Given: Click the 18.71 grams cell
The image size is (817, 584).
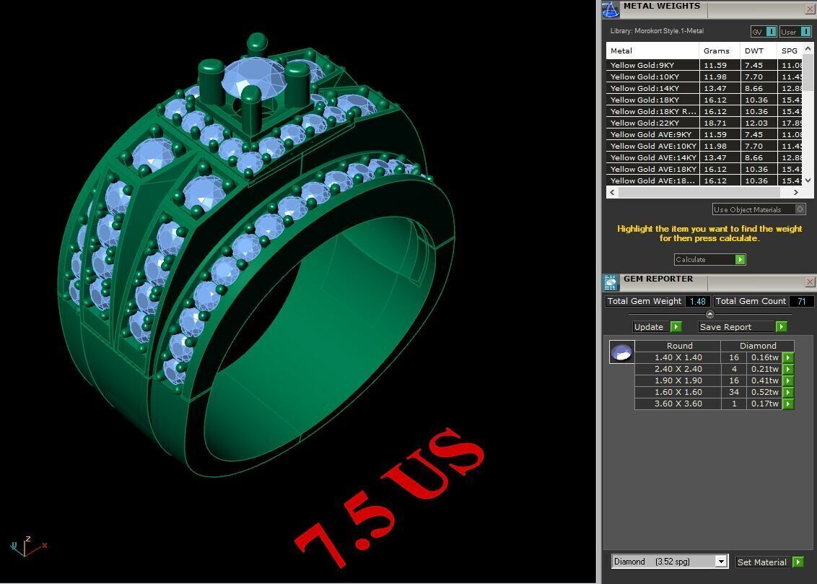Looking at the screenshot, I should (x=720, y=123).
